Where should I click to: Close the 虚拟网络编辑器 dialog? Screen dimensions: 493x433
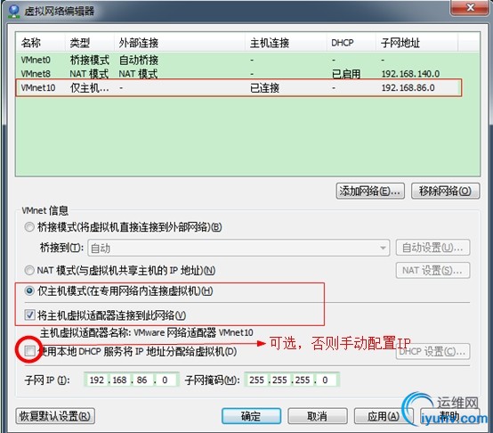pyautogui.click(x=470, y=7)
